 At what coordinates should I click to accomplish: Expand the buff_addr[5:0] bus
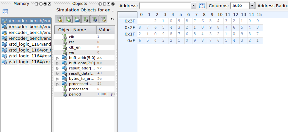click(58, 58)
